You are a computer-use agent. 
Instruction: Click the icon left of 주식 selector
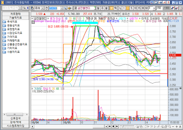coord(33,8)
